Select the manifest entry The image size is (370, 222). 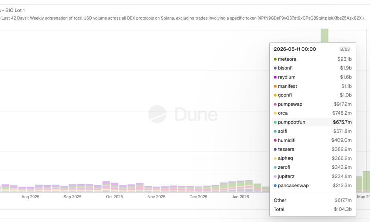pyautogui.click(x=312, y=86)
